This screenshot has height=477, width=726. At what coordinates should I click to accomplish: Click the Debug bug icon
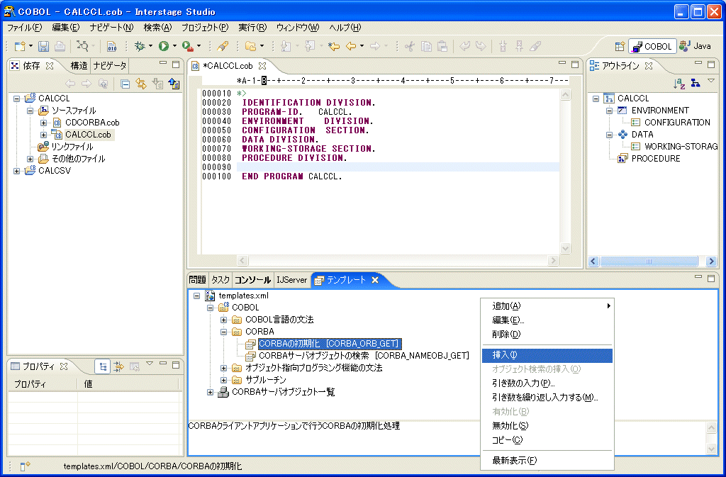pyautogui.click(x=140, y=46)
